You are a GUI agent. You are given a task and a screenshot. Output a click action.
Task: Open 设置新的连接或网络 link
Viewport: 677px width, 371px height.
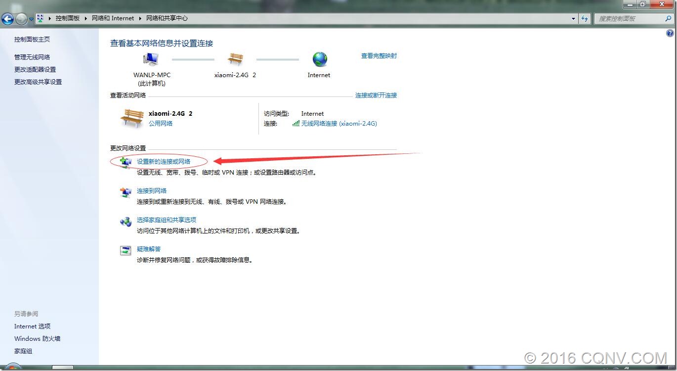pos(164,161)
